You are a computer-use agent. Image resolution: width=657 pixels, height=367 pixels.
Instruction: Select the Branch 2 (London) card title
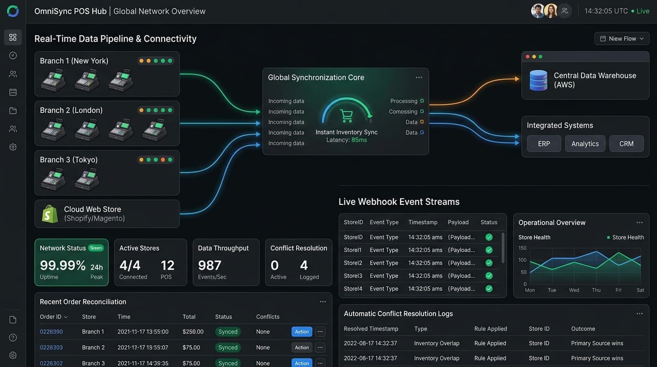click(71, 110)
